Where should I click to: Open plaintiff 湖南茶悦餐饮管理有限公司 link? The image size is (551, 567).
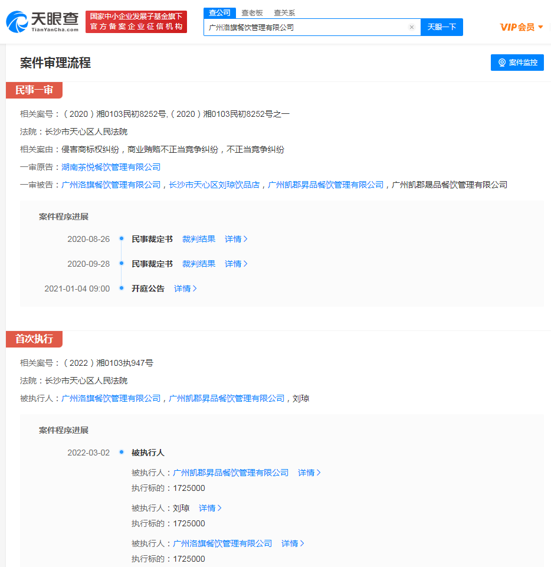click(x=111, y=167)
